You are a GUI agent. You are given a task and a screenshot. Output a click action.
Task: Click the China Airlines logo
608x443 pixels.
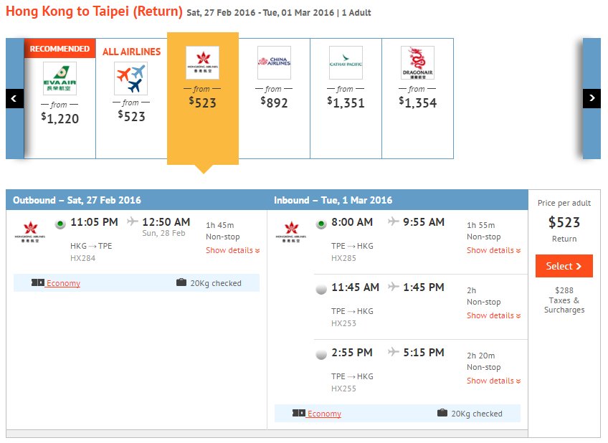tap(274, 63)
